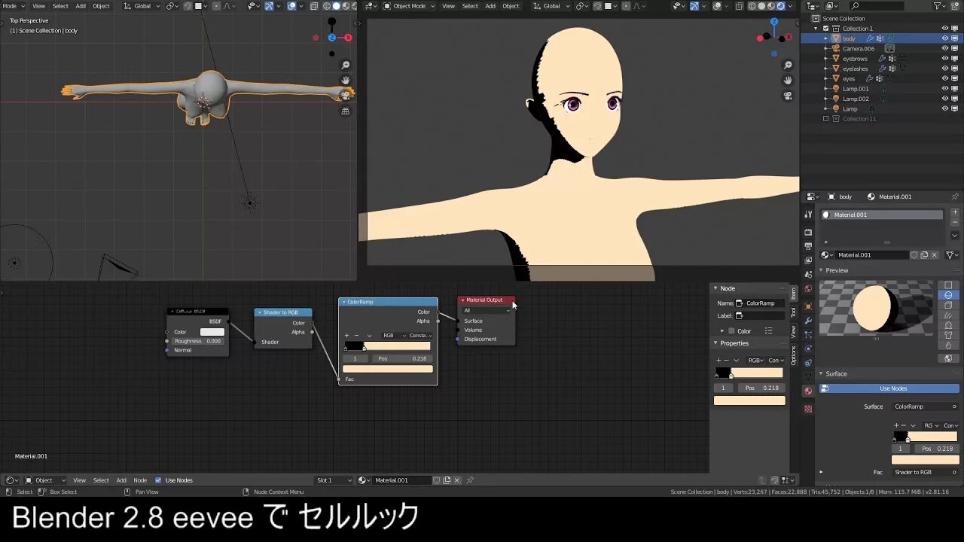The height and width of the screenshot is (542, 964).
Task: Click Fac Shader to RGB link button
Action: coord(926,472)
